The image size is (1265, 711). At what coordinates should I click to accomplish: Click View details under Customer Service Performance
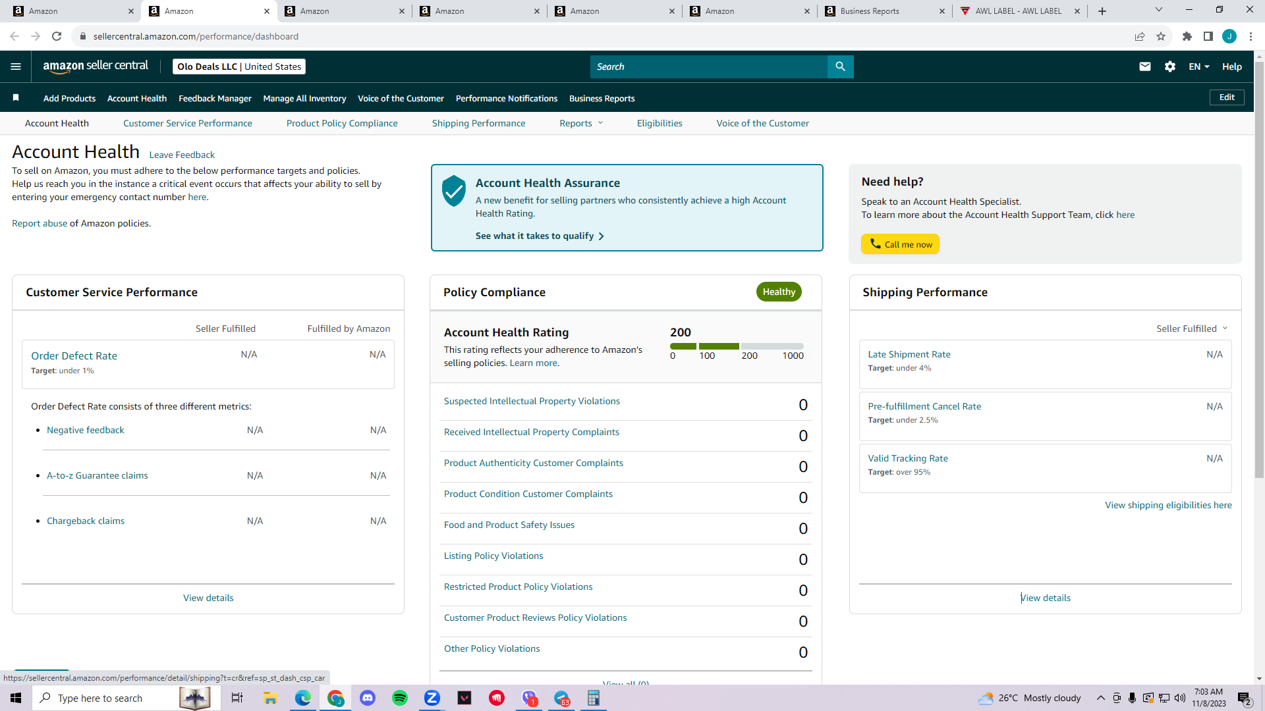coord(208,598)
